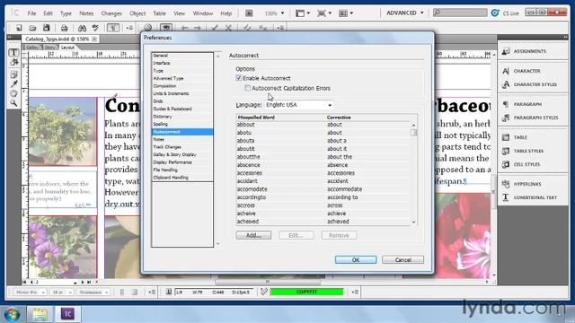
Task: Open the Screen Mode dropdown in application bar
Action: (x=324, y=13)
